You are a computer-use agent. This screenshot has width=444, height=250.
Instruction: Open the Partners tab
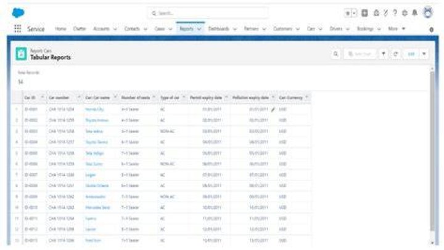(x=251, y=29)
